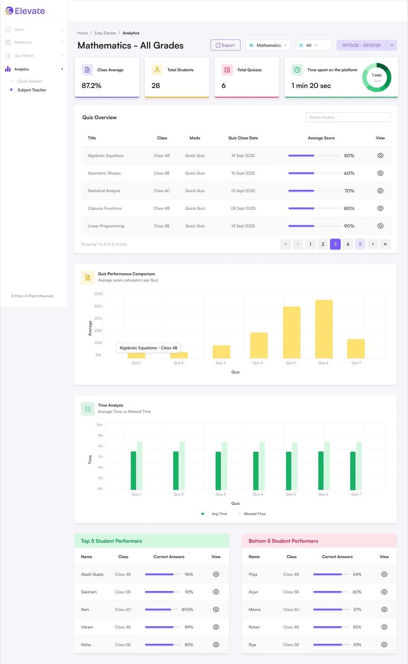Select Class Teacher submenu item
The image size is (408, 664).
pyautogui.click(x=30, y=81)
